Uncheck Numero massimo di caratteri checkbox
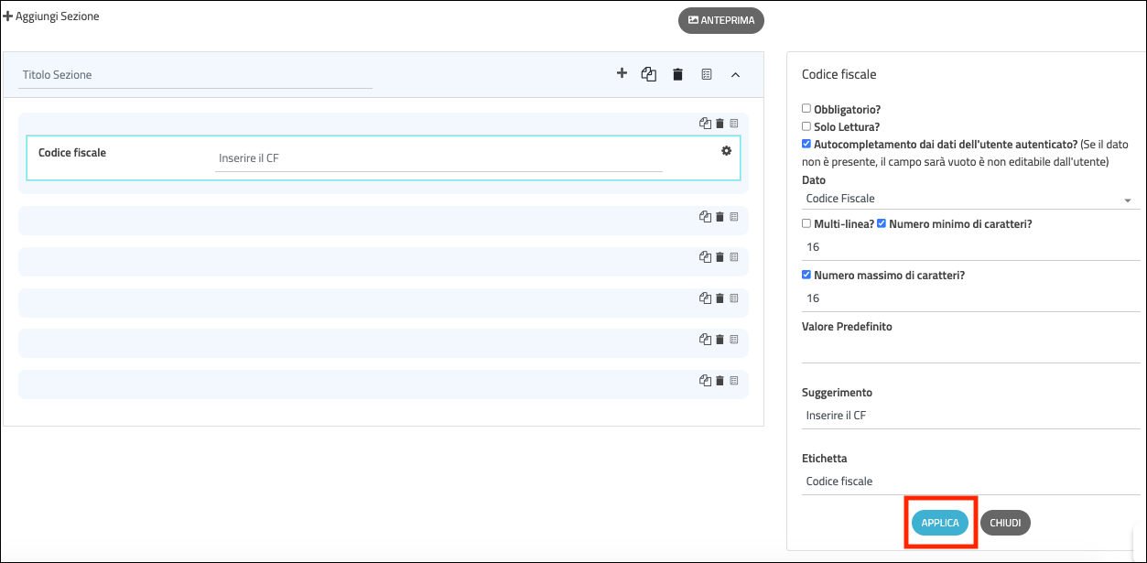This screenshot has width=1147, height=563. 806,275
